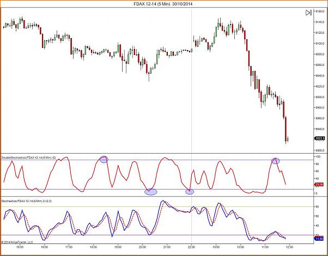Click the scroll-to-latest-bar arrow icon
Screen dimensions: 328x256
click(308, 13)
